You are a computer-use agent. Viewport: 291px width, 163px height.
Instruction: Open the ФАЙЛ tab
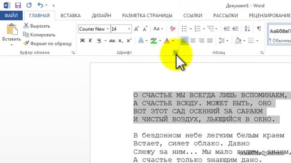[x=11, y=15]
